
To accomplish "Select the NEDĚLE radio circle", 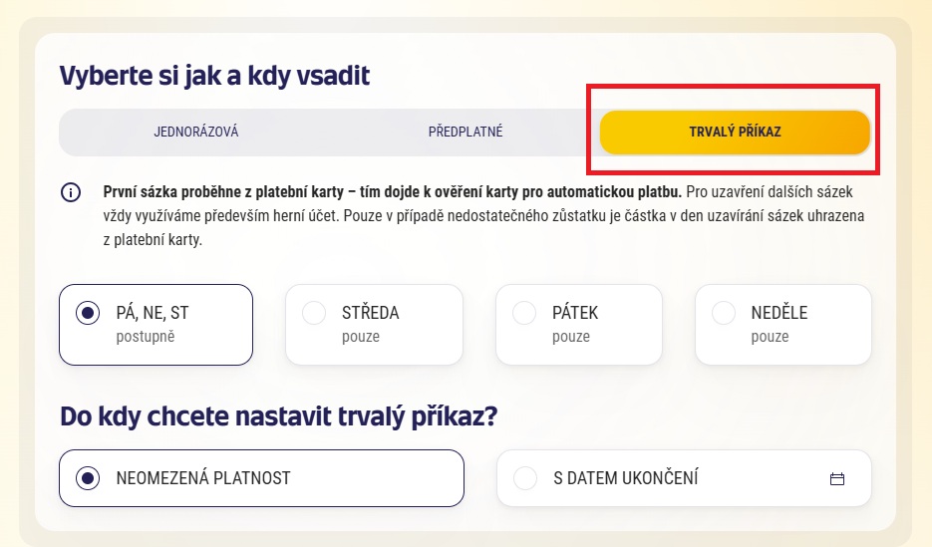I will (x=724, y=313).
